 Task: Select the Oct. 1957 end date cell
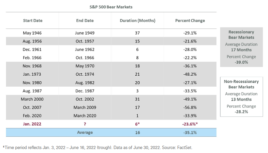[x=85, y=41]
